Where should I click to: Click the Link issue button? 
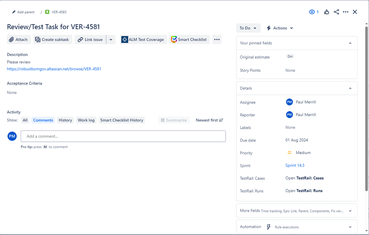(x=90, y=40)
